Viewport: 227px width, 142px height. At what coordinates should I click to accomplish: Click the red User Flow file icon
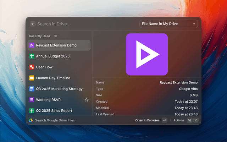point(32,67)
